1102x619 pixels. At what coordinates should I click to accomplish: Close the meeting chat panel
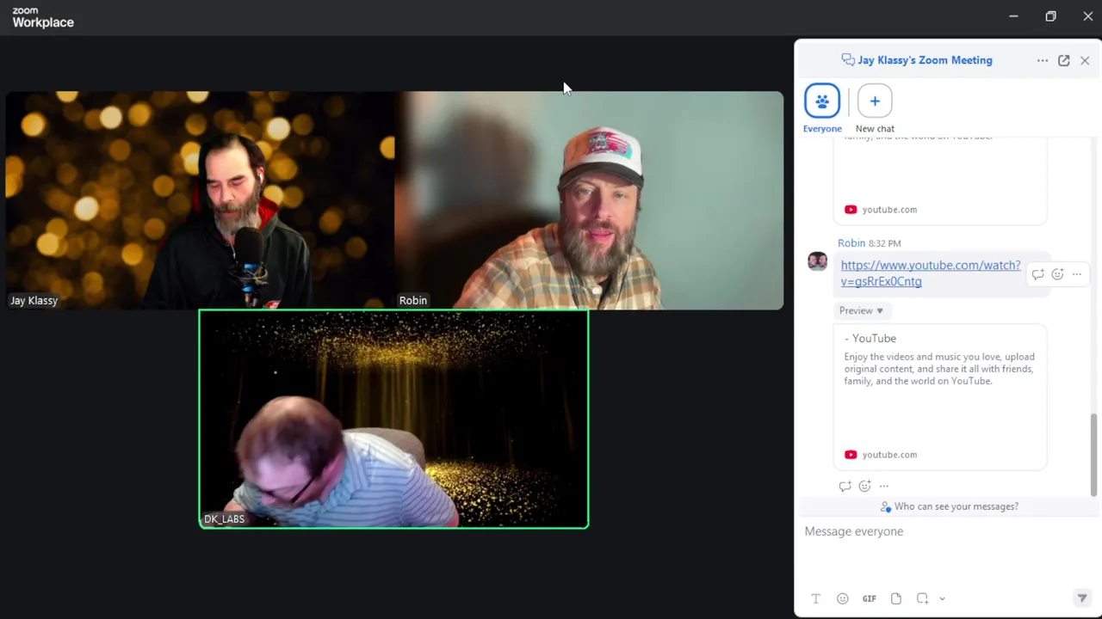(x=1085, y=60)
